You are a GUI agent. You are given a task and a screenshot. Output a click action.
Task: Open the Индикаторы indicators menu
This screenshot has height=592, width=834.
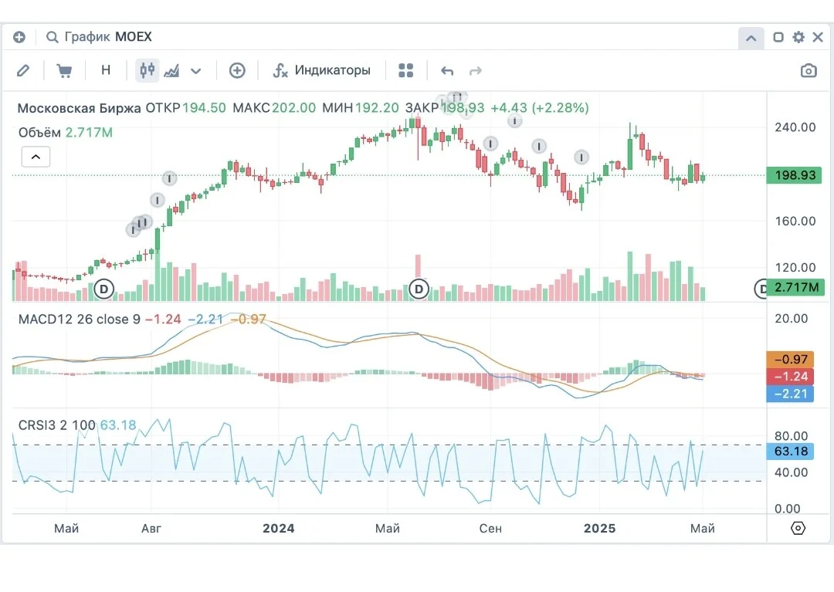tap(321, 70)
